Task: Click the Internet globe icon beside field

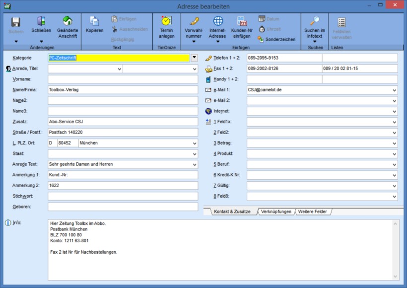Action: point(208,111)
